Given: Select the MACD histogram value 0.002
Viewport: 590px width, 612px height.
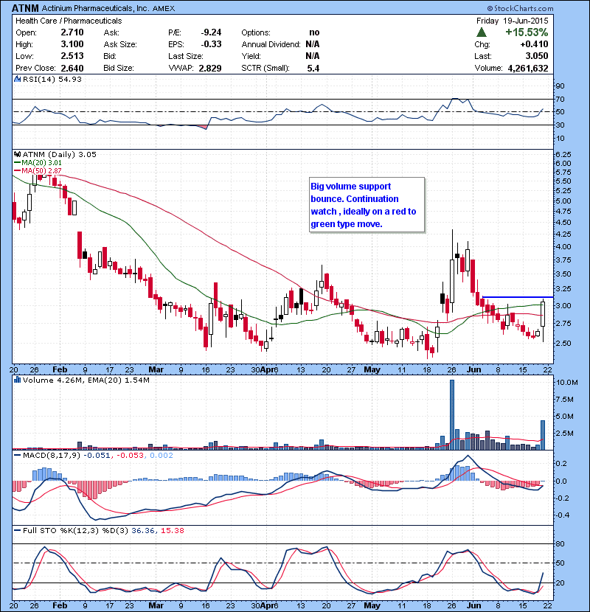Looking at the screenshot, I should click(162, 455).
